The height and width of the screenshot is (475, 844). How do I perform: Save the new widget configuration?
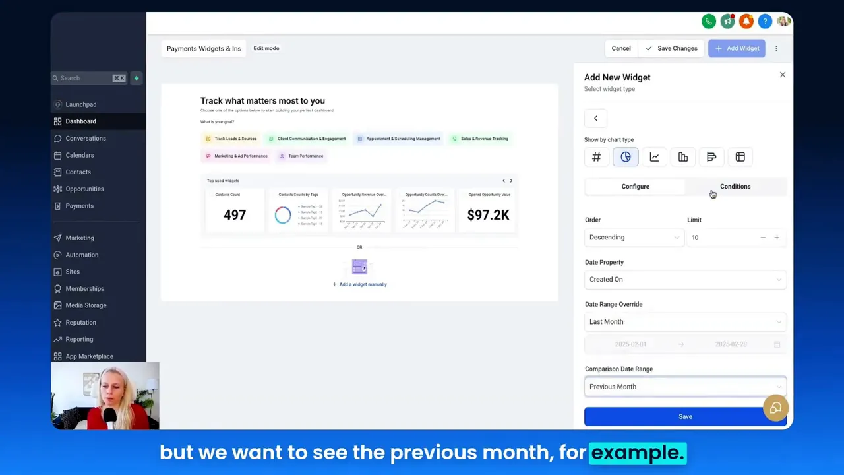tap(685, 417)
